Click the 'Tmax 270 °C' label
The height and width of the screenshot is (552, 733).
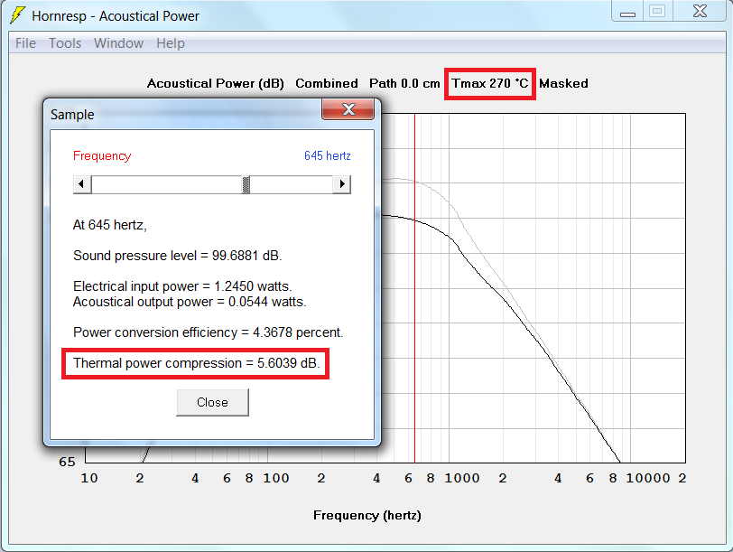pyautogui.click(x=489, y=83)
